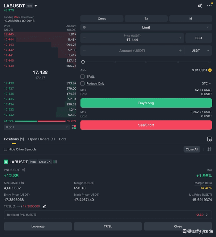Select ask price 17.439 in order book
This screenshot has height=237, width=216.
click(9, 66)
